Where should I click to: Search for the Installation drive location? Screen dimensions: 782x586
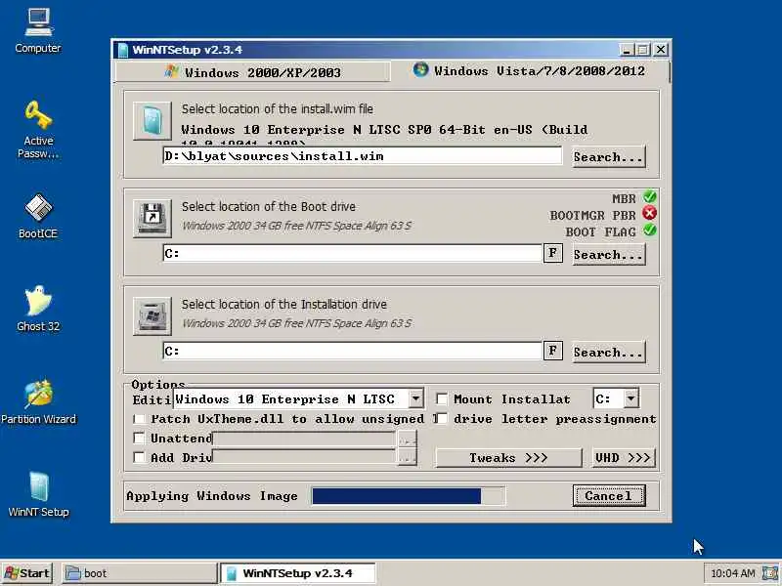coord(608,353)
